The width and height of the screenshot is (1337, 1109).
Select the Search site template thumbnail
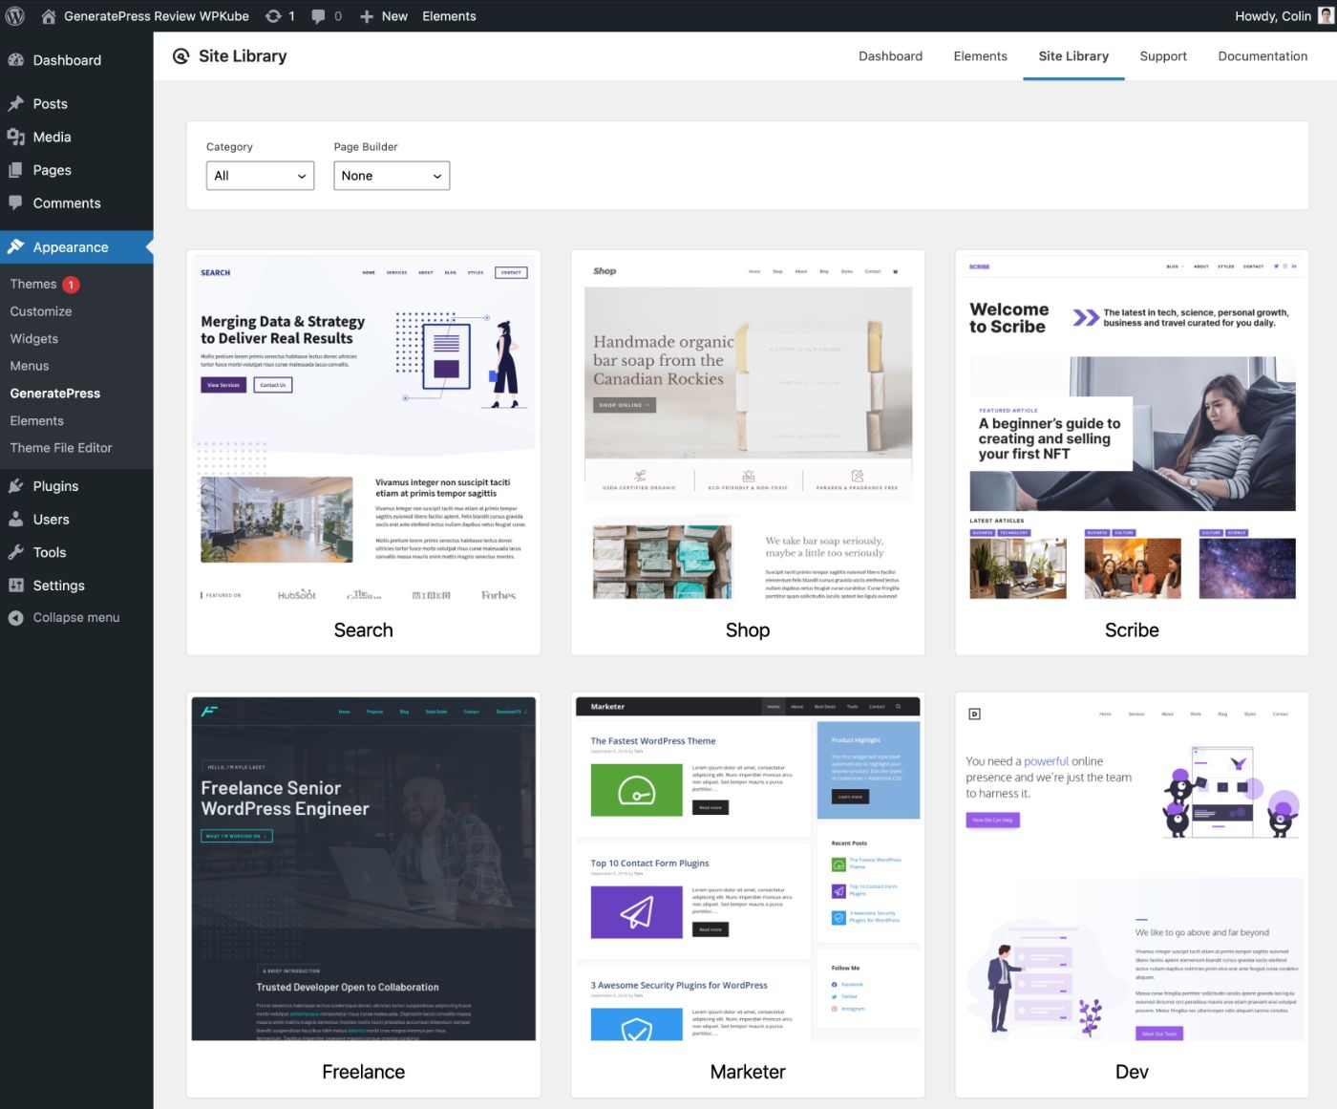(364, 427)
